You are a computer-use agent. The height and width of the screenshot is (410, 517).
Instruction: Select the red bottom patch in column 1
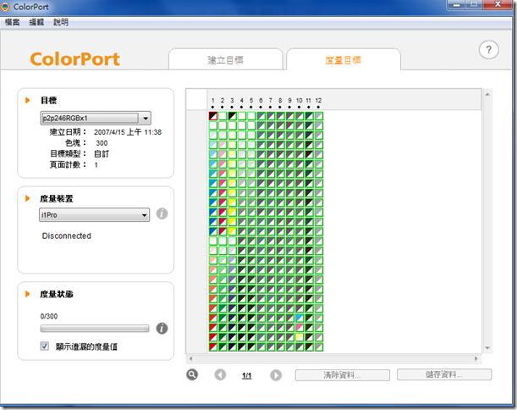213,346
